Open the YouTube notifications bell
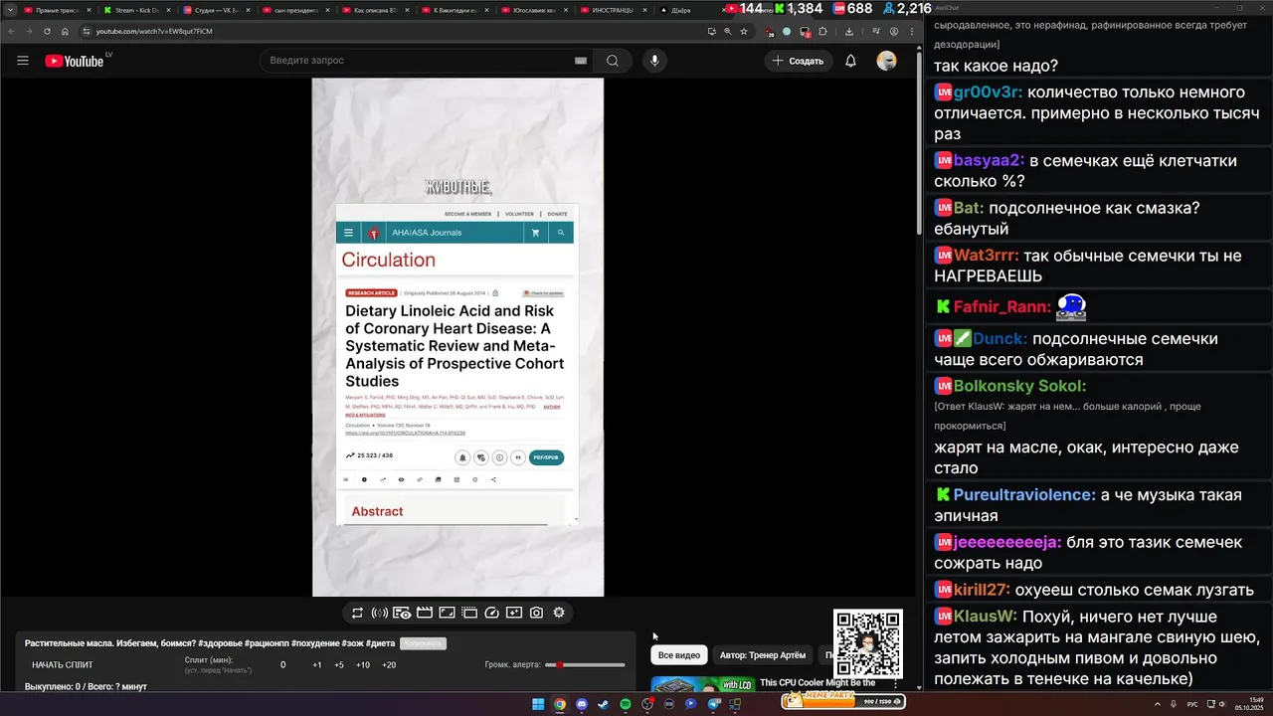 (x=850, y=61)
